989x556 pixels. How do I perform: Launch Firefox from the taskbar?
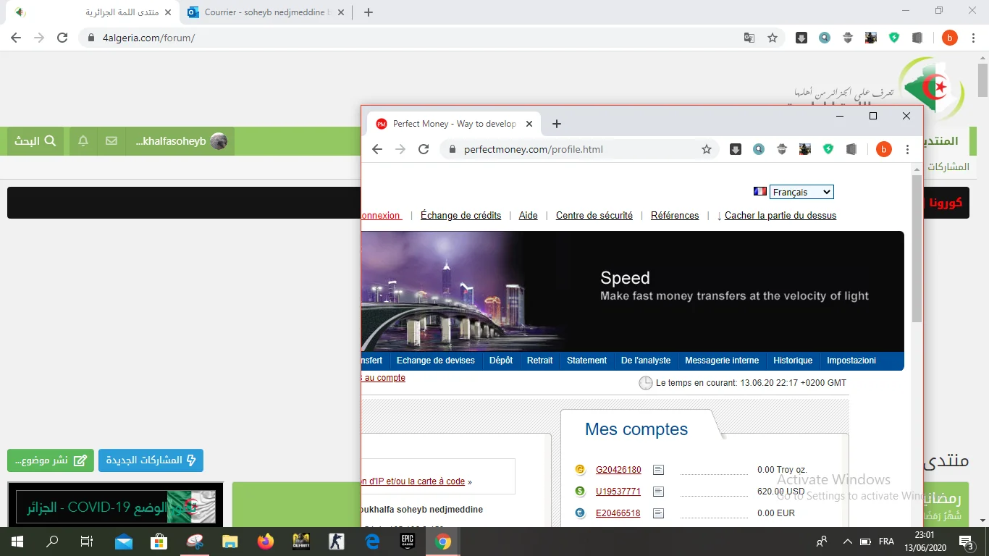[x=266, y=542]
